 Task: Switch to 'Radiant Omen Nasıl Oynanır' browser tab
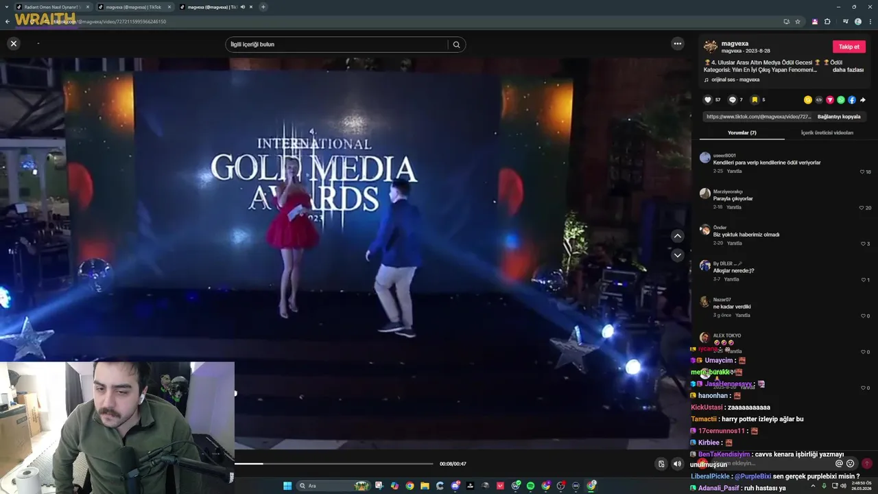54,7
